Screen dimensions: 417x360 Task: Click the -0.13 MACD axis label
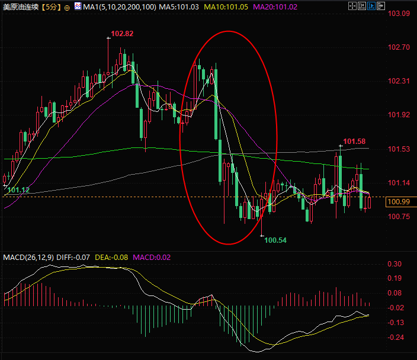[396, 323]
